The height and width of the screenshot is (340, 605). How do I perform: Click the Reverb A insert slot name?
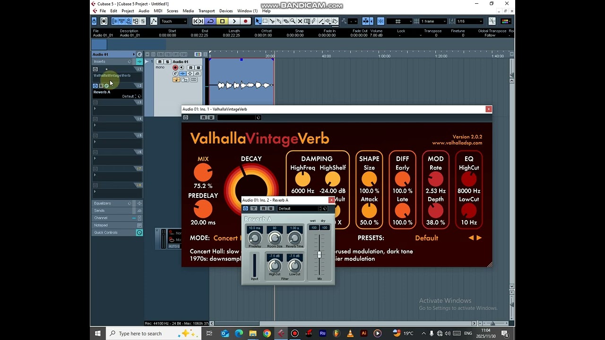point(102,92)
